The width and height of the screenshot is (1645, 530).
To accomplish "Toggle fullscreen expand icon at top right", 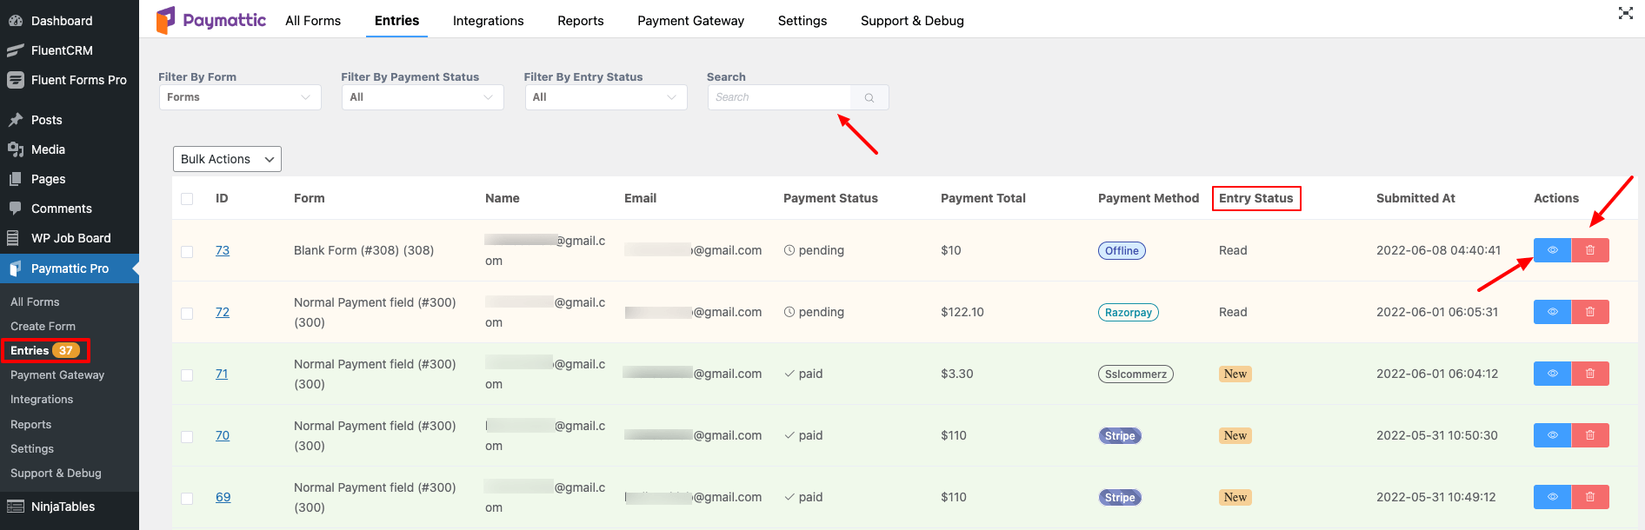I will 1625,13.
